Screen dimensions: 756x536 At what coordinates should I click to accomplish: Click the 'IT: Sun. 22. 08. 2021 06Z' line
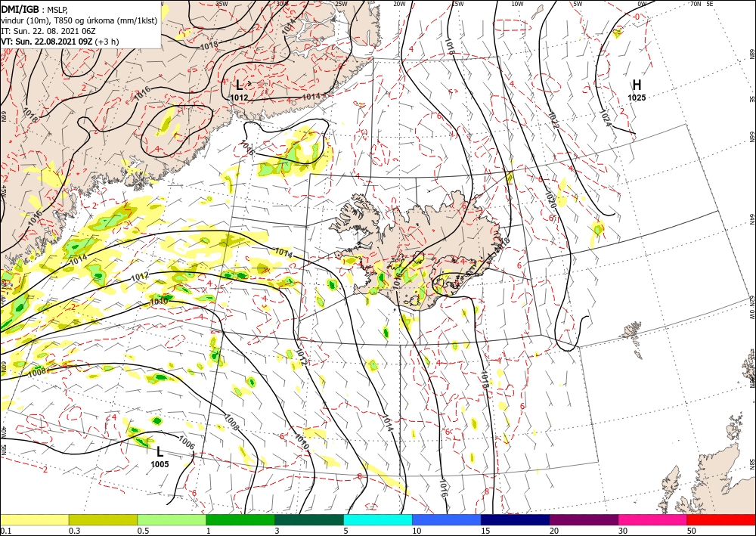(48, 31)
